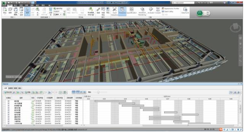Image resolution: width=247 pixels, height=132 pixels.
Task: Open the DataTools dialog
Action: (x=185, y=11)
